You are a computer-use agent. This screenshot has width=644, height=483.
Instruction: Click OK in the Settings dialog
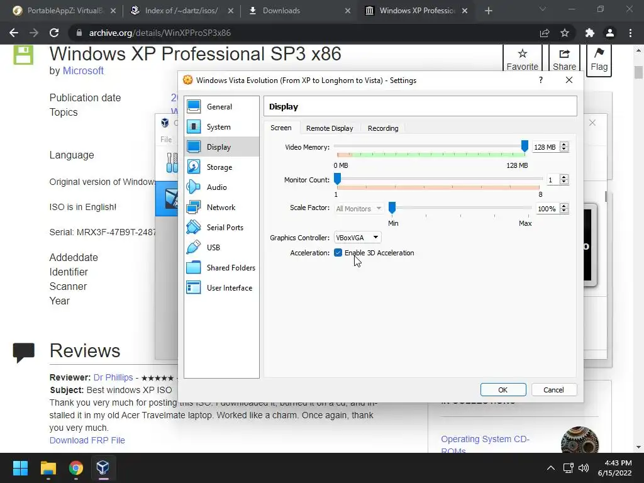click(503, 390)
